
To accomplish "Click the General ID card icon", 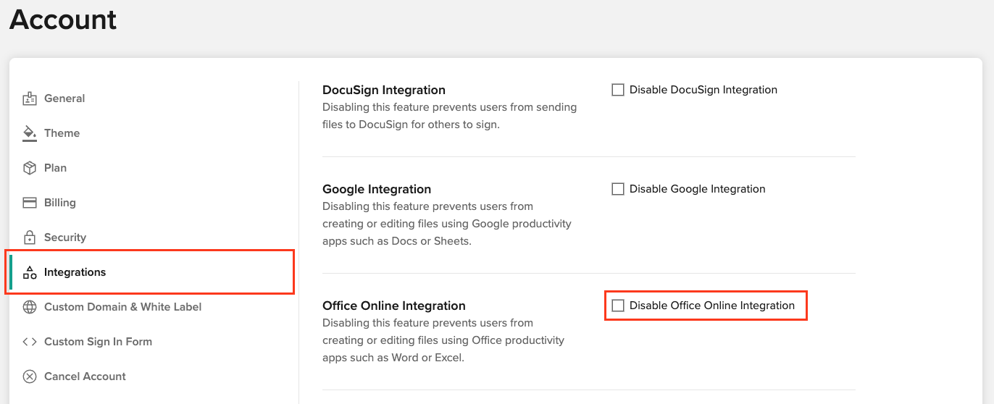I will (30, 98).
